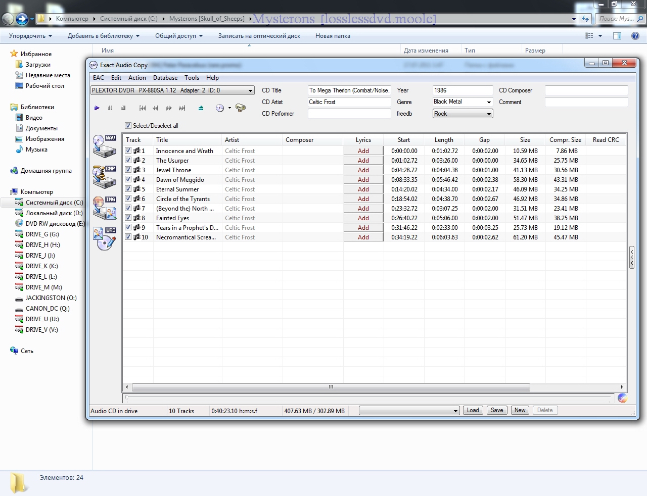Open Упорядочить dropdown in Explorer toolbar
The image size is (647, 496).
(x=30, y=36)
